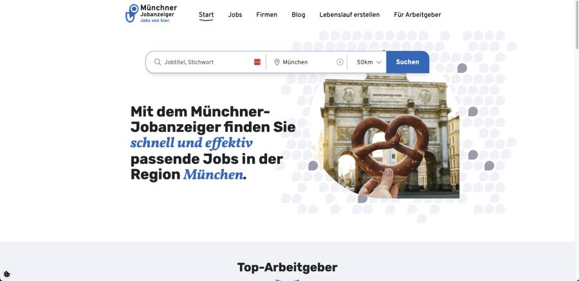
Task: Open the Start tab
Action: (x=206, y=15)
